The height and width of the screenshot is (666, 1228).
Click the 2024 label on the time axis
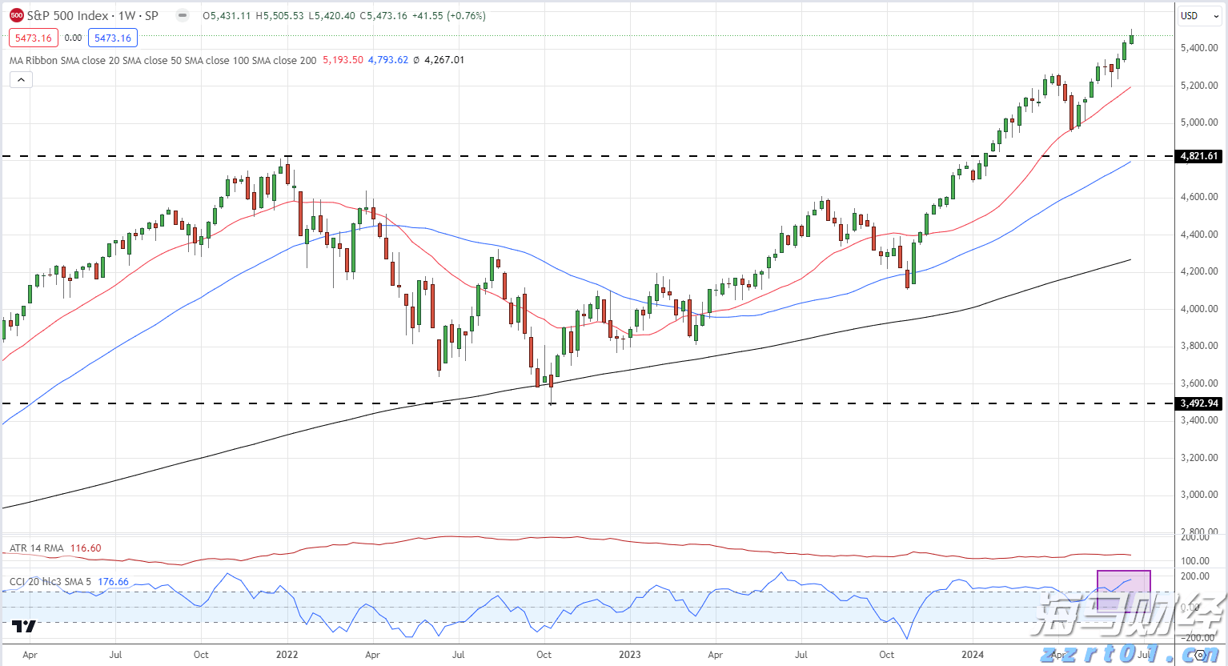click(973, 655)
